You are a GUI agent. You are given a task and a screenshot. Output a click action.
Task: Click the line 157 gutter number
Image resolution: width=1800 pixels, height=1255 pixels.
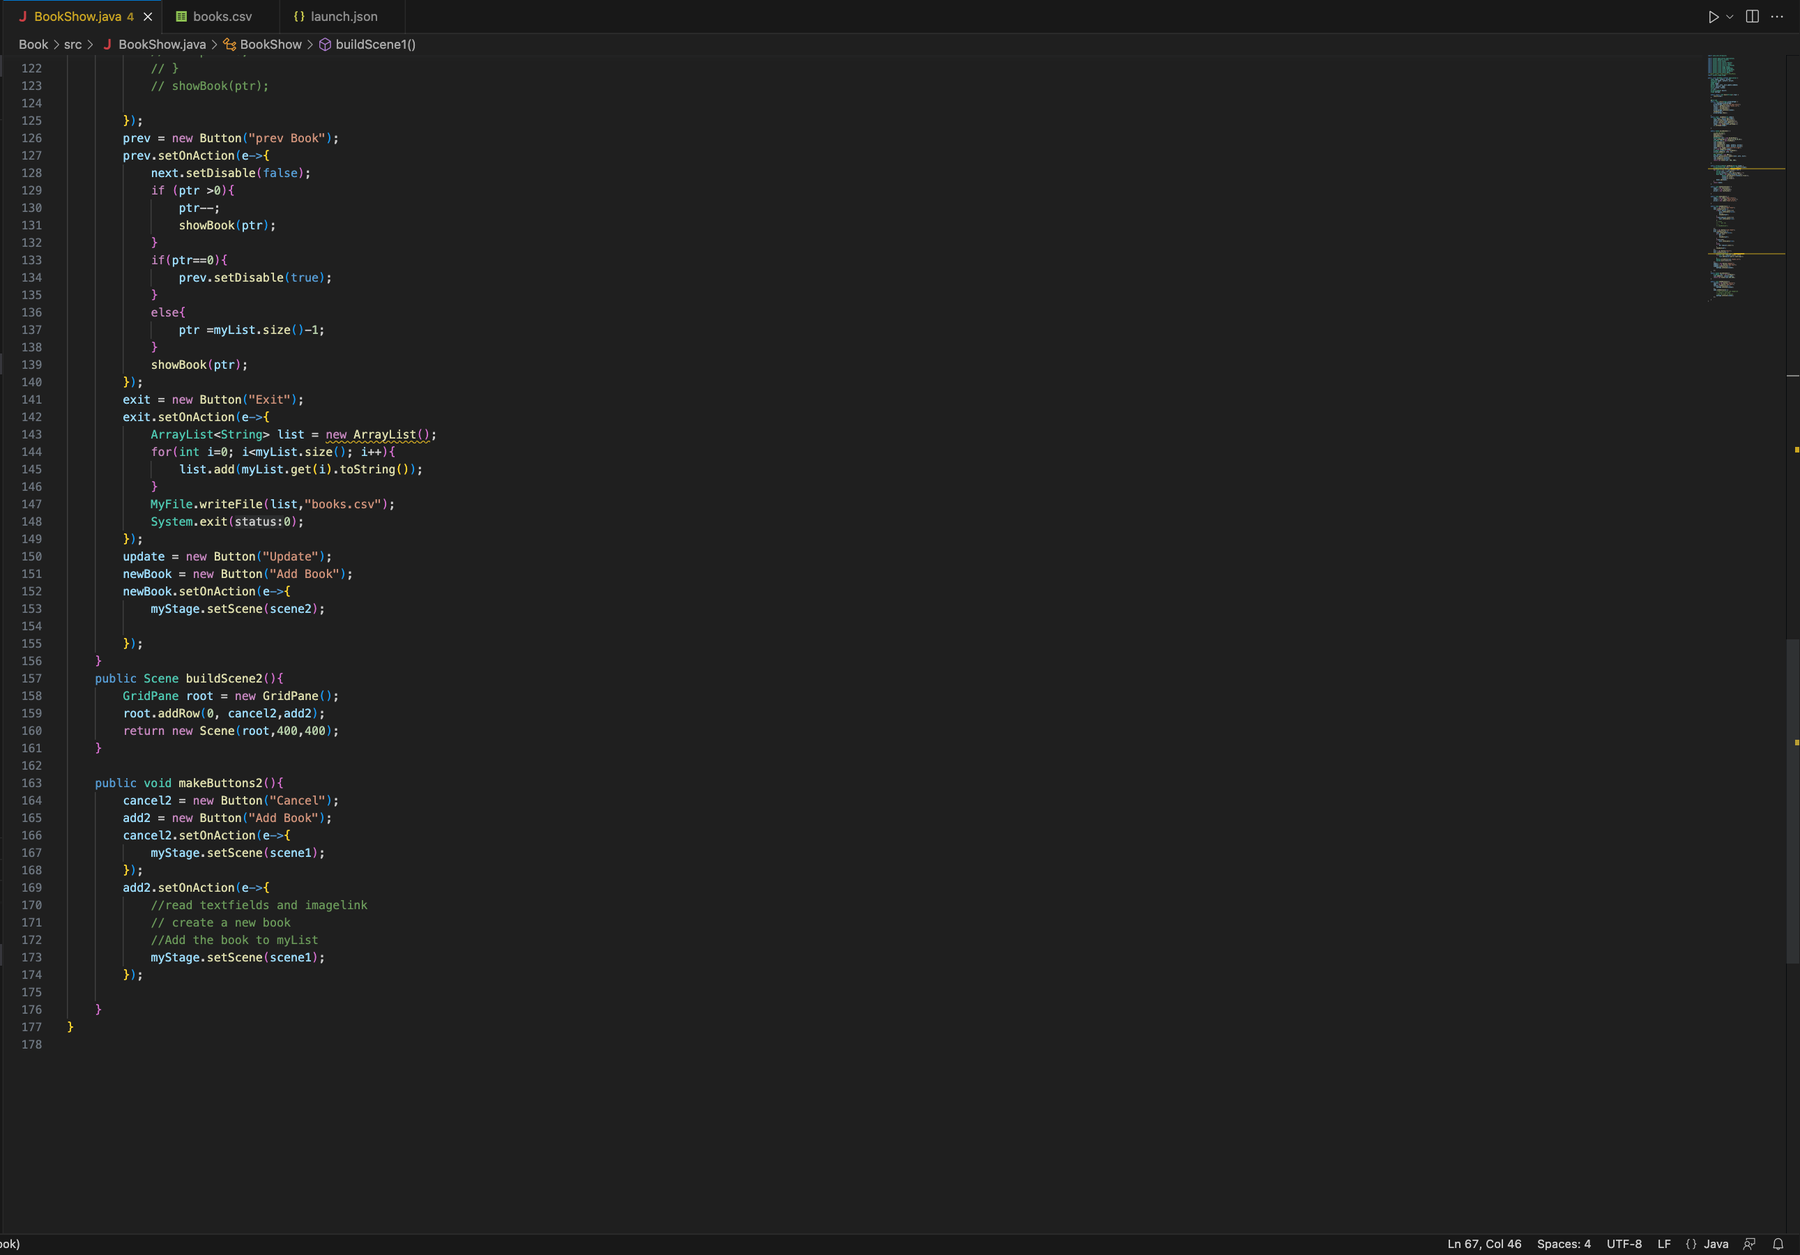click(31, 679)
